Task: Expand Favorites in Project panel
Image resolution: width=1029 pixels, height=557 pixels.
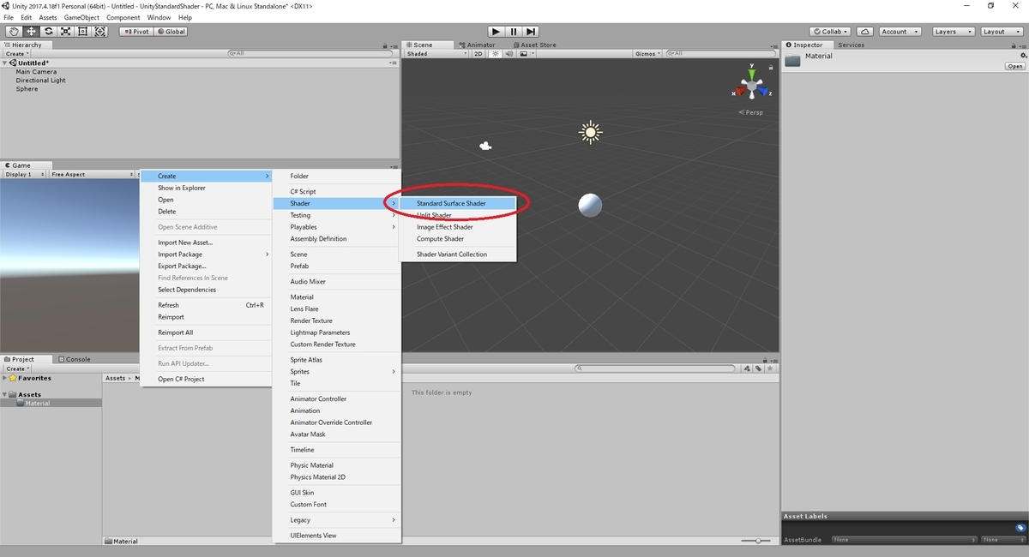Action: click(5, 378)
